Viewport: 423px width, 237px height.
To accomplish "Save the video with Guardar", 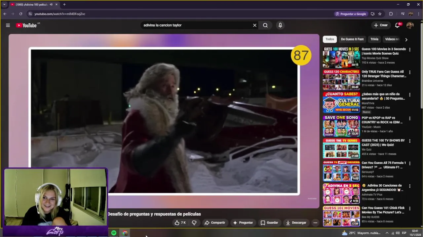I will pos(269,223).
